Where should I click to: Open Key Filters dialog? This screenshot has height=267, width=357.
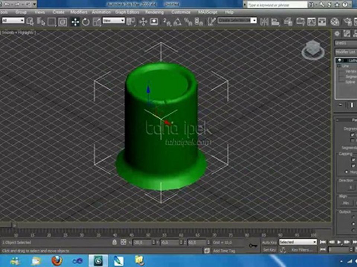coord(300,250)
